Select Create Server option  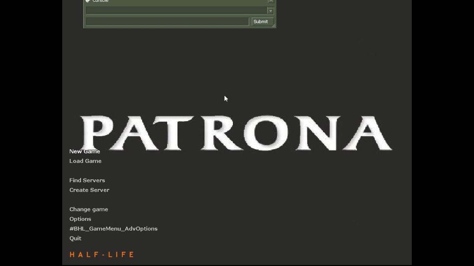[89, 190]
